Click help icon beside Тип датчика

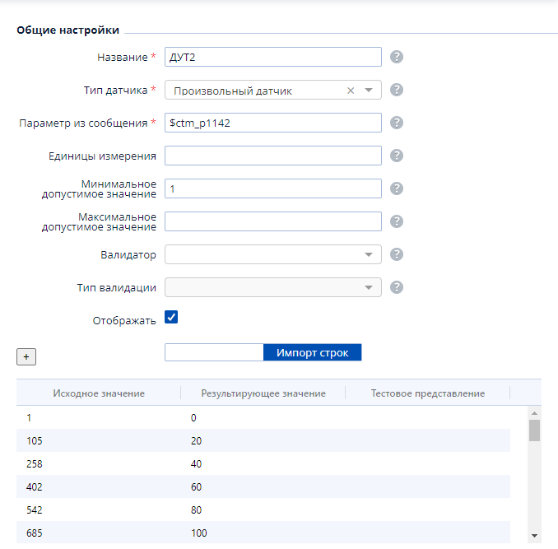pos(397,90)
